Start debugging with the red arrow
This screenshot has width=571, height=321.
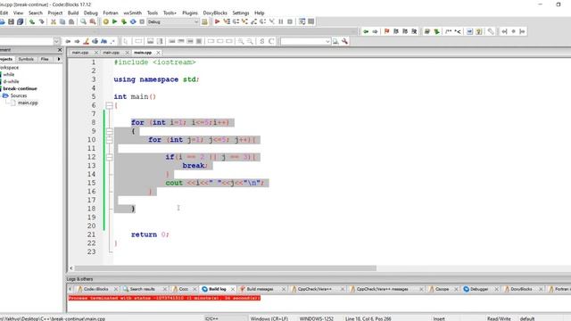pyautogui.click(x=217, y=21)
